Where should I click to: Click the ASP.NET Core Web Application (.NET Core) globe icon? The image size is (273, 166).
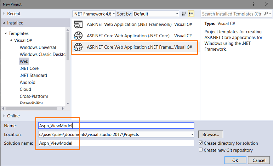78,35
